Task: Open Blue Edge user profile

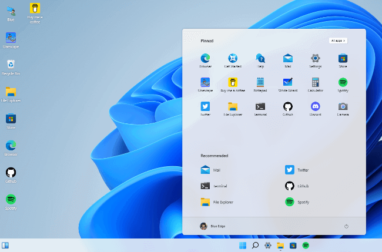Action: [x=212, y=226]
